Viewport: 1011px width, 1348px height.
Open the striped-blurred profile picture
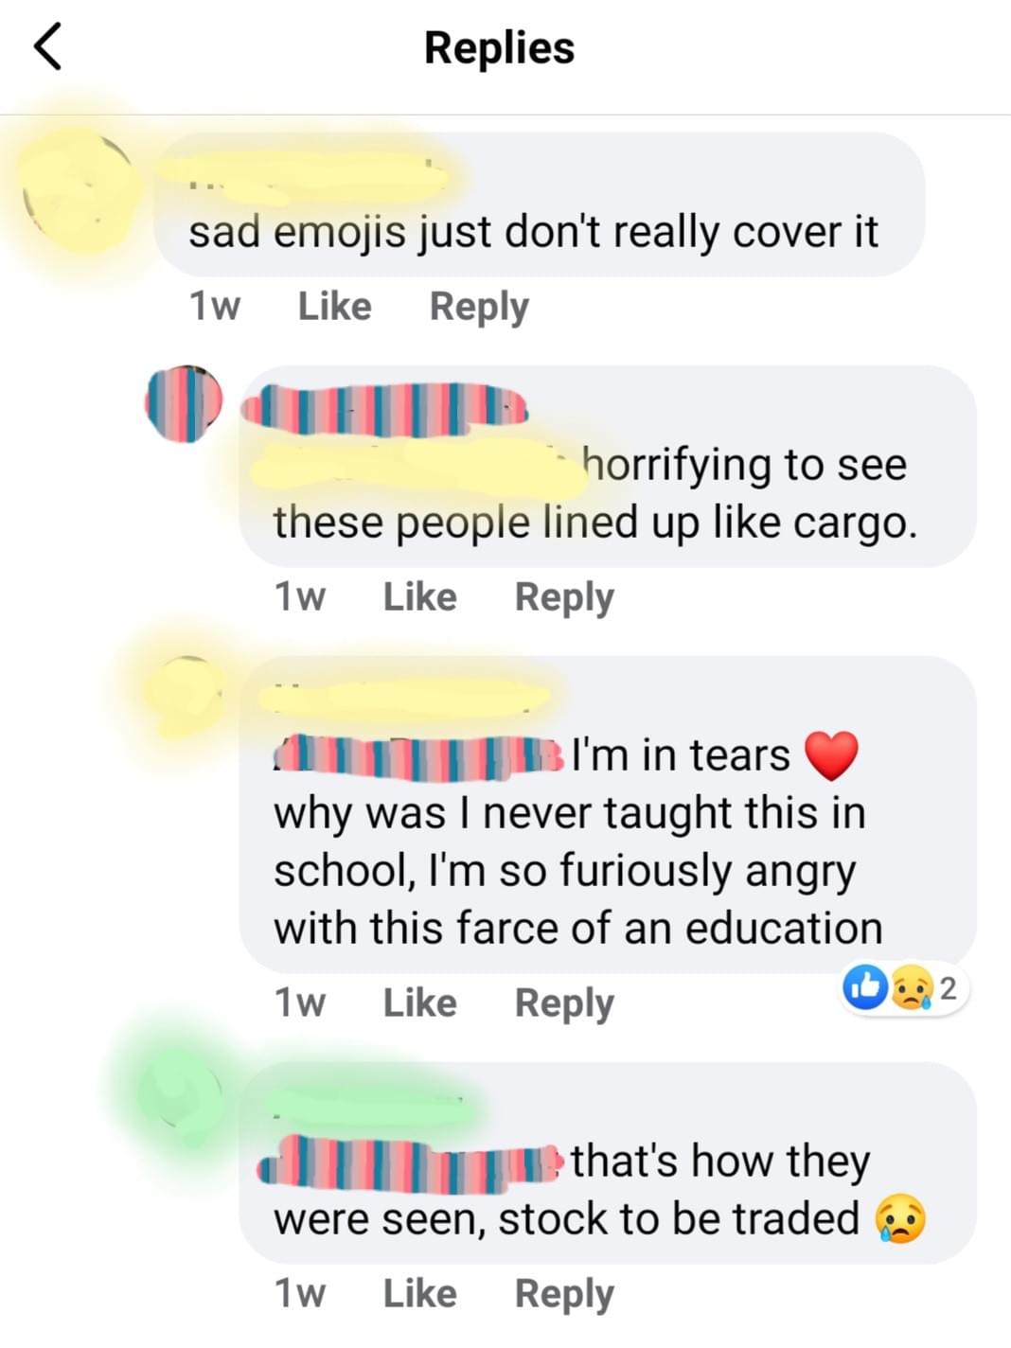click(x=184, y=404)
